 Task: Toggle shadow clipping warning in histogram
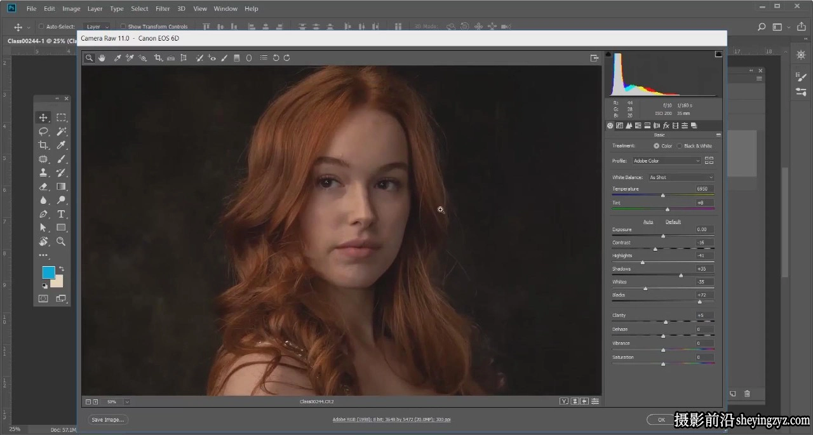(x=608, y=55)
